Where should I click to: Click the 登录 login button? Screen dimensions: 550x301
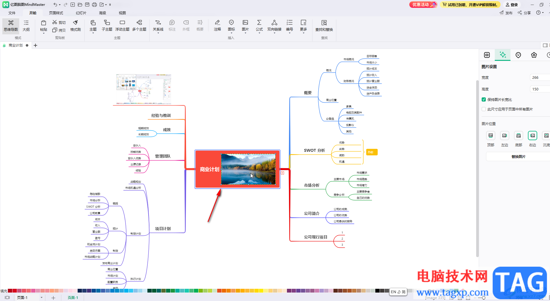pos(512,5)
